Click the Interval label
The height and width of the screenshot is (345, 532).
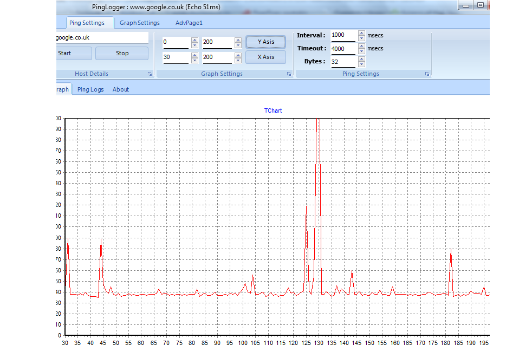[311, 35]
